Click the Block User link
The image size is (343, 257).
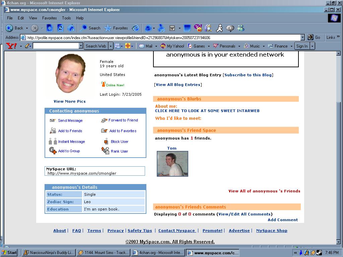(x=120, y=142)
